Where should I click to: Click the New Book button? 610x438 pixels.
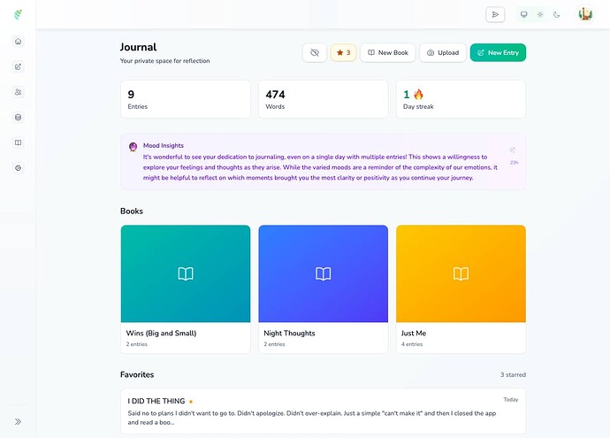[x=387, y=53]
